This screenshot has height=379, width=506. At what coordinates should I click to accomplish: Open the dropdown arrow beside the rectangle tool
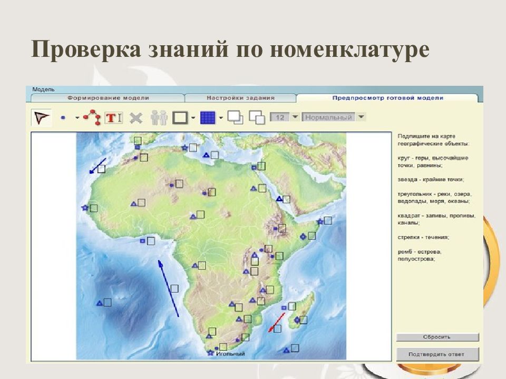click(x=193, y=117)
